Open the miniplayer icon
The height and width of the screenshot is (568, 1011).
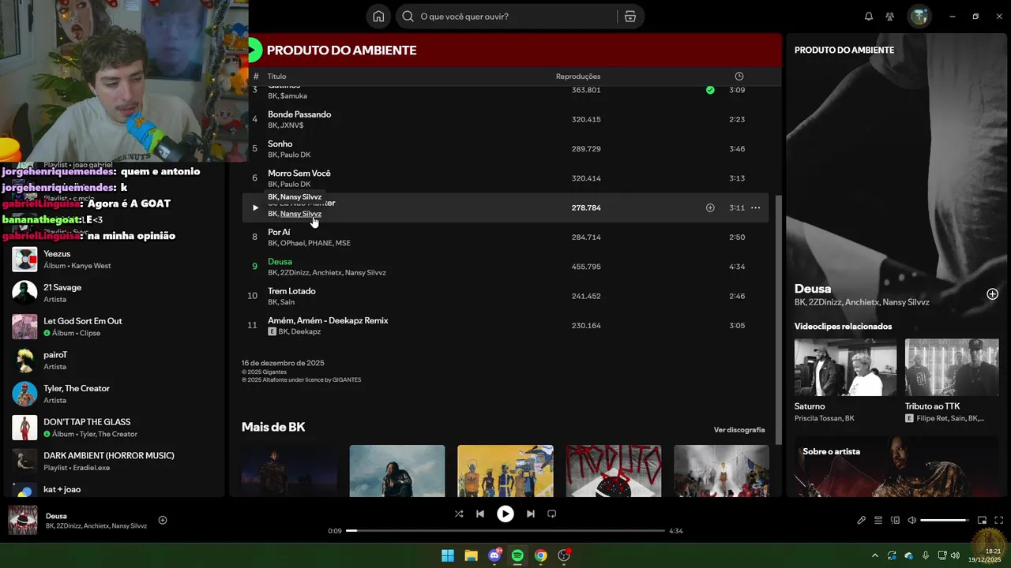click(x=982, y=520)
